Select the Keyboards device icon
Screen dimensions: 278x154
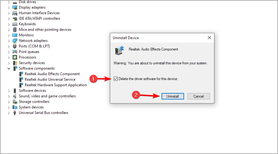coord(15,24)
